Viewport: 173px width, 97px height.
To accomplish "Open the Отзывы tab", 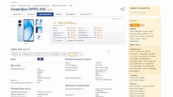I will (x=59, y=14).
